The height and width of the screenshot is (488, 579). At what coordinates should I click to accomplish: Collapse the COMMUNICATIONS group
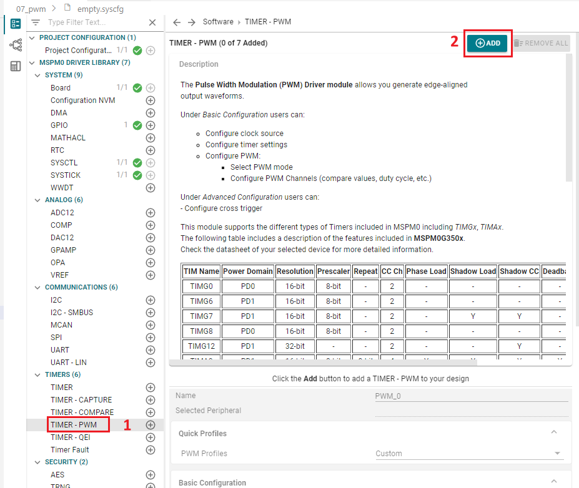click(x=37, y=287)
